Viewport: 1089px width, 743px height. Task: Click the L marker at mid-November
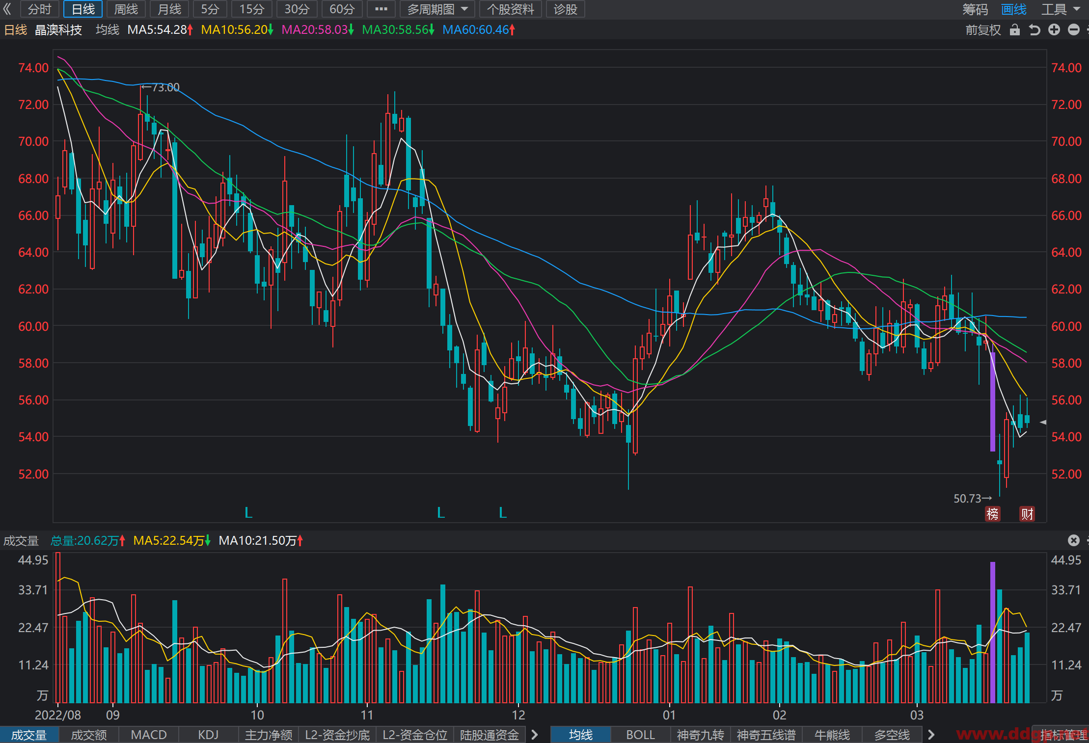coord(441,513)
